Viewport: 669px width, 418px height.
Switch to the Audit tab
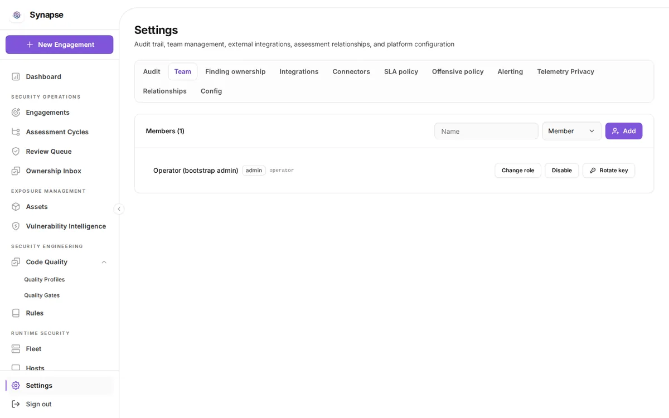[152, 71]
